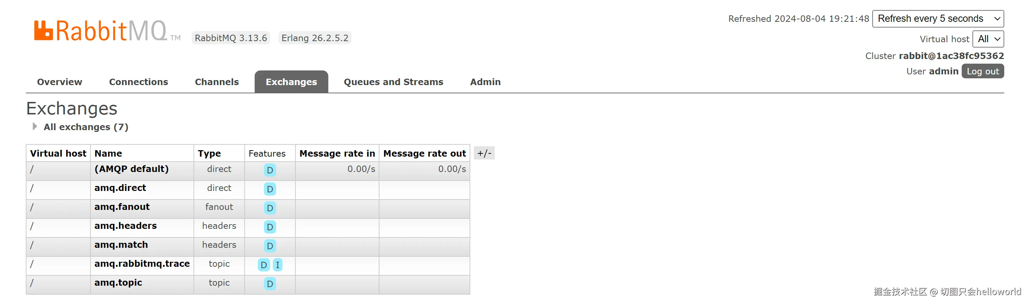Open the Overview tab

(x=60, y=82)
